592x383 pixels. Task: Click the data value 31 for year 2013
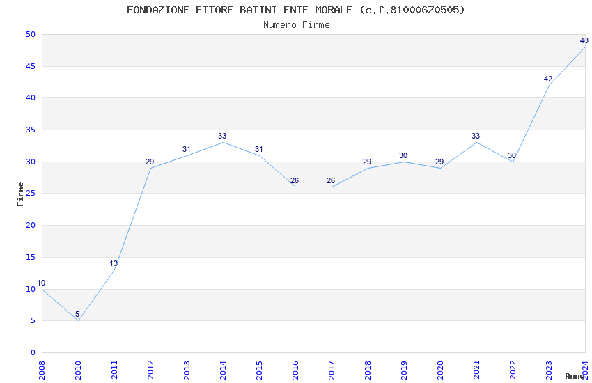tap(186, 150)
